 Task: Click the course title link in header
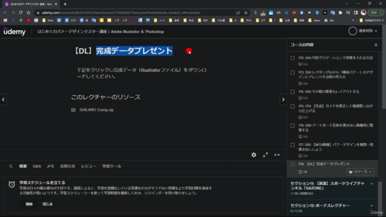click(x=101, y=31)
